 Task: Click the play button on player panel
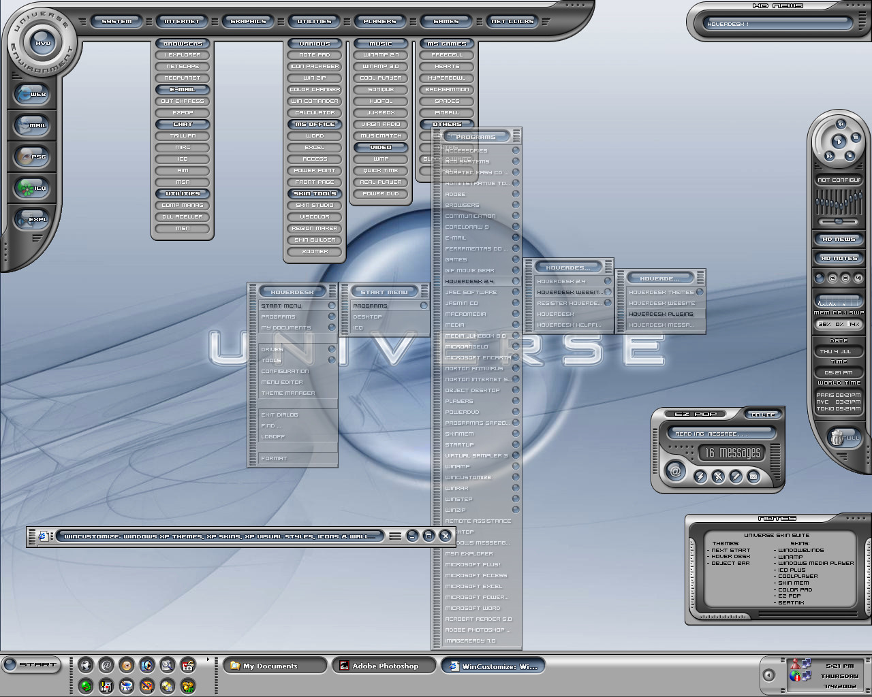(839, 142)
